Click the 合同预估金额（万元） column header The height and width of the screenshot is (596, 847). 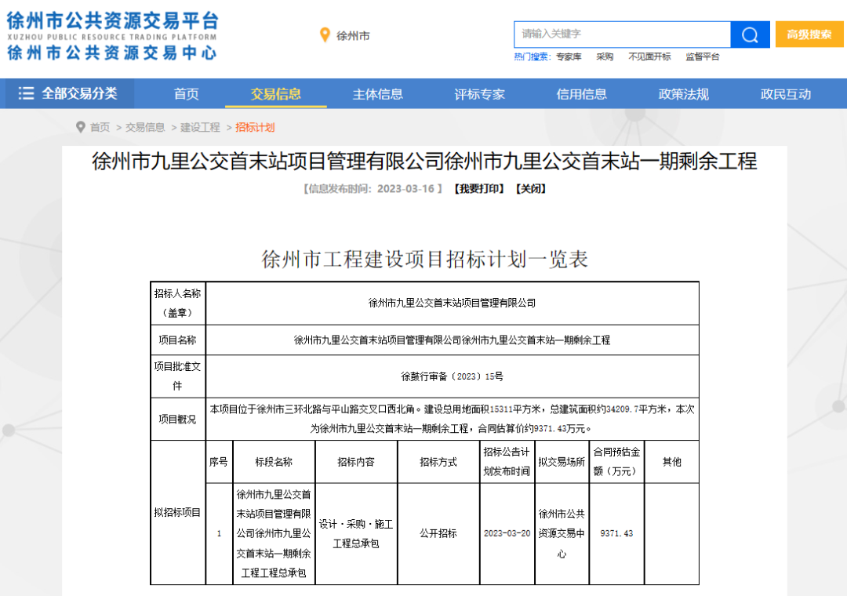tap(616, 462)
